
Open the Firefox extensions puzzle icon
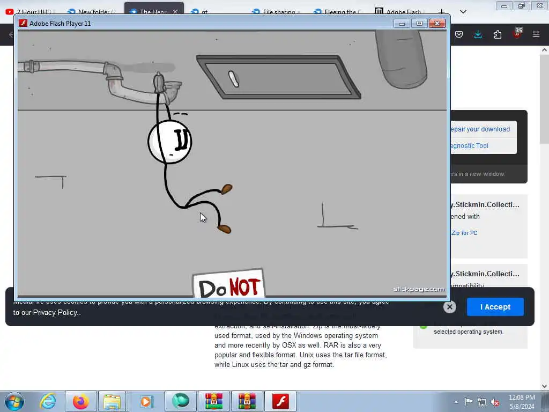(498, 34)
